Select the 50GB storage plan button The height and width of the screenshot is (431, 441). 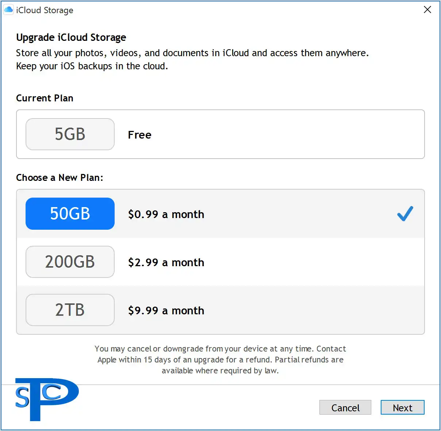tap(70, 214)
